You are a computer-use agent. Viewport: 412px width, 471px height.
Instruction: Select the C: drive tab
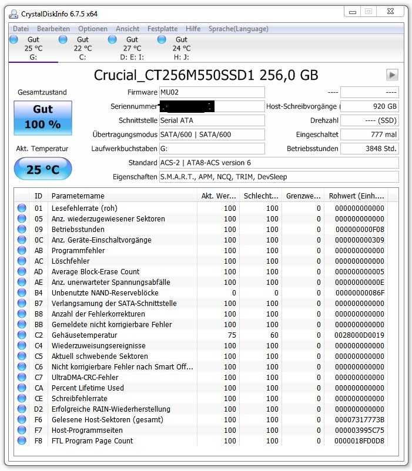[83, 48]
